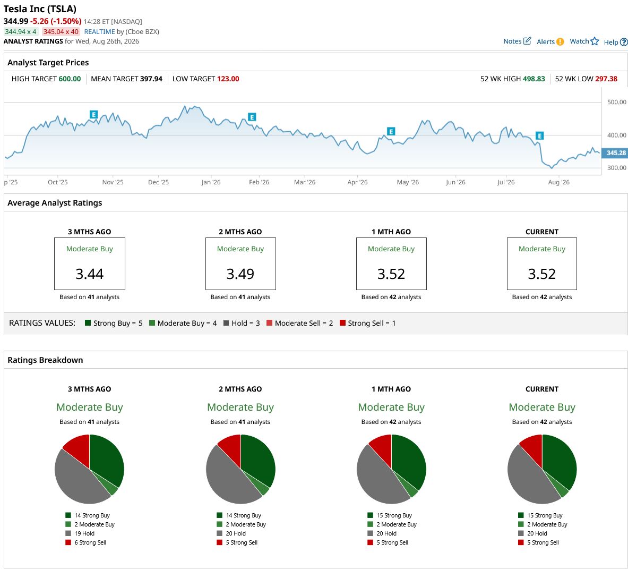Click the Moderate Sell = 2 legend swatch
Image resolution: width=628 pixels, height=569 pixels.
click(269, 323)
